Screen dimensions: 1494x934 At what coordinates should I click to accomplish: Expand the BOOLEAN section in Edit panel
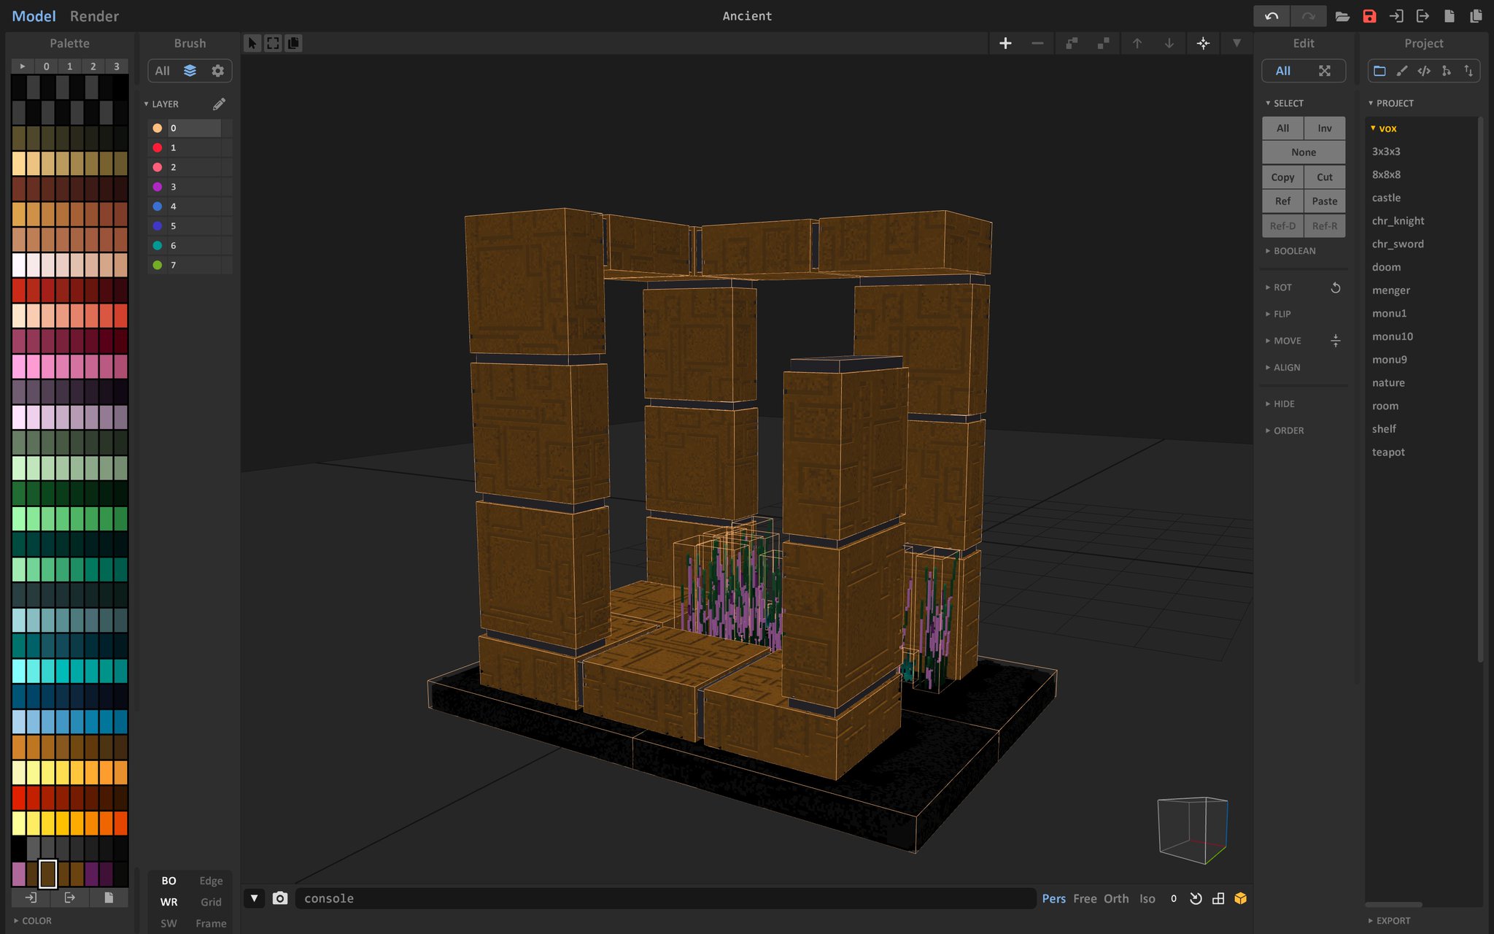point(1295,250)
